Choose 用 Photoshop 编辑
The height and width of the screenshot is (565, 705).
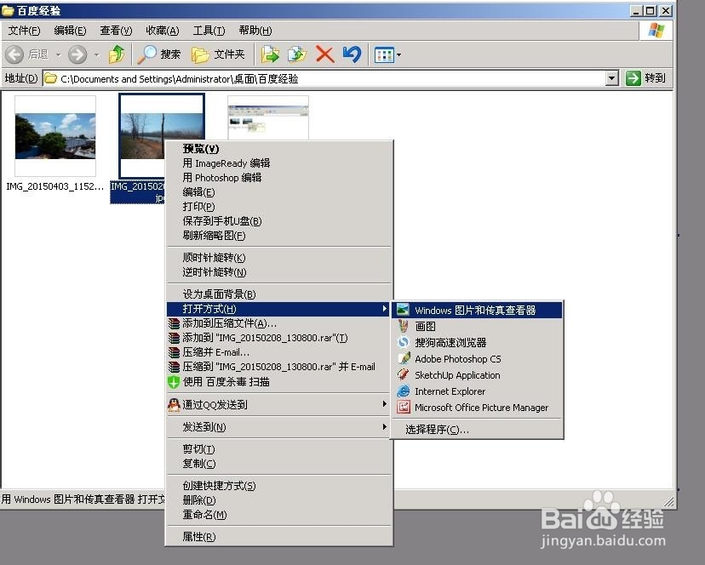[x=278, y=178]
